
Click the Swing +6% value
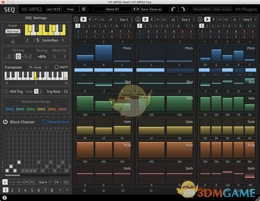[42, 57]
